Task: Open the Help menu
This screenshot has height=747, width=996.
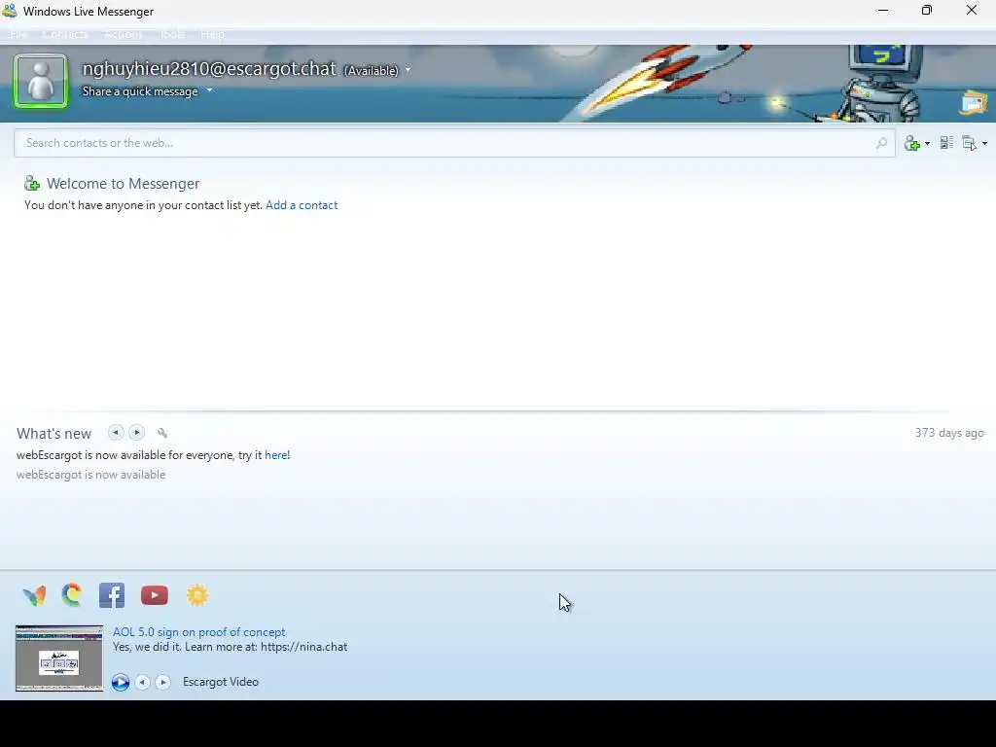Action: [213, 34]
